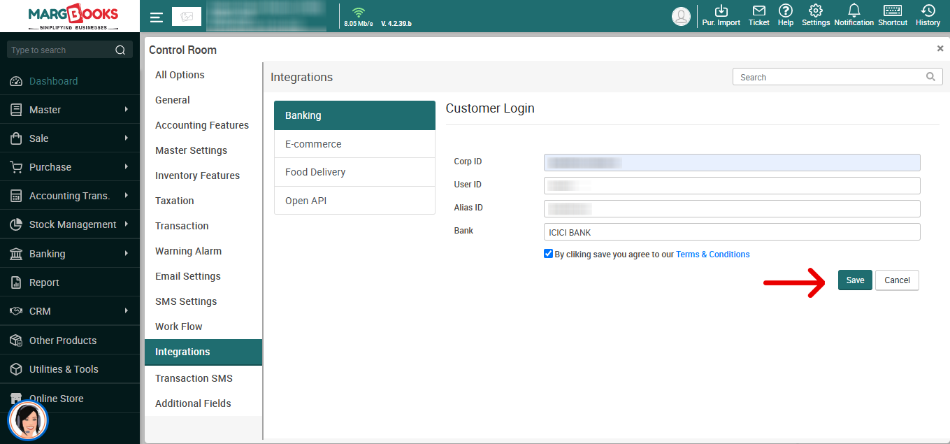950x444 pixels.
Task: Click the Save button
Action: (855, 280)
